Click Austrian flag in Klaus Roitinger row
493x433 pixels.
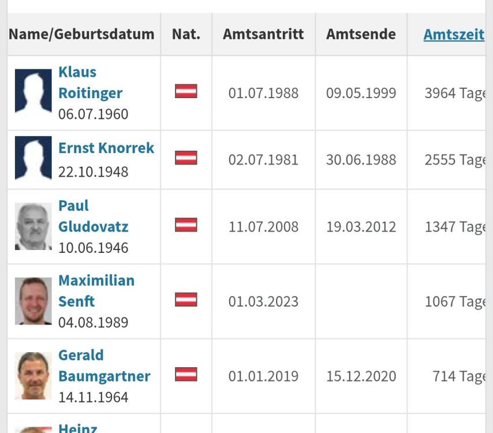pos(186,91)
